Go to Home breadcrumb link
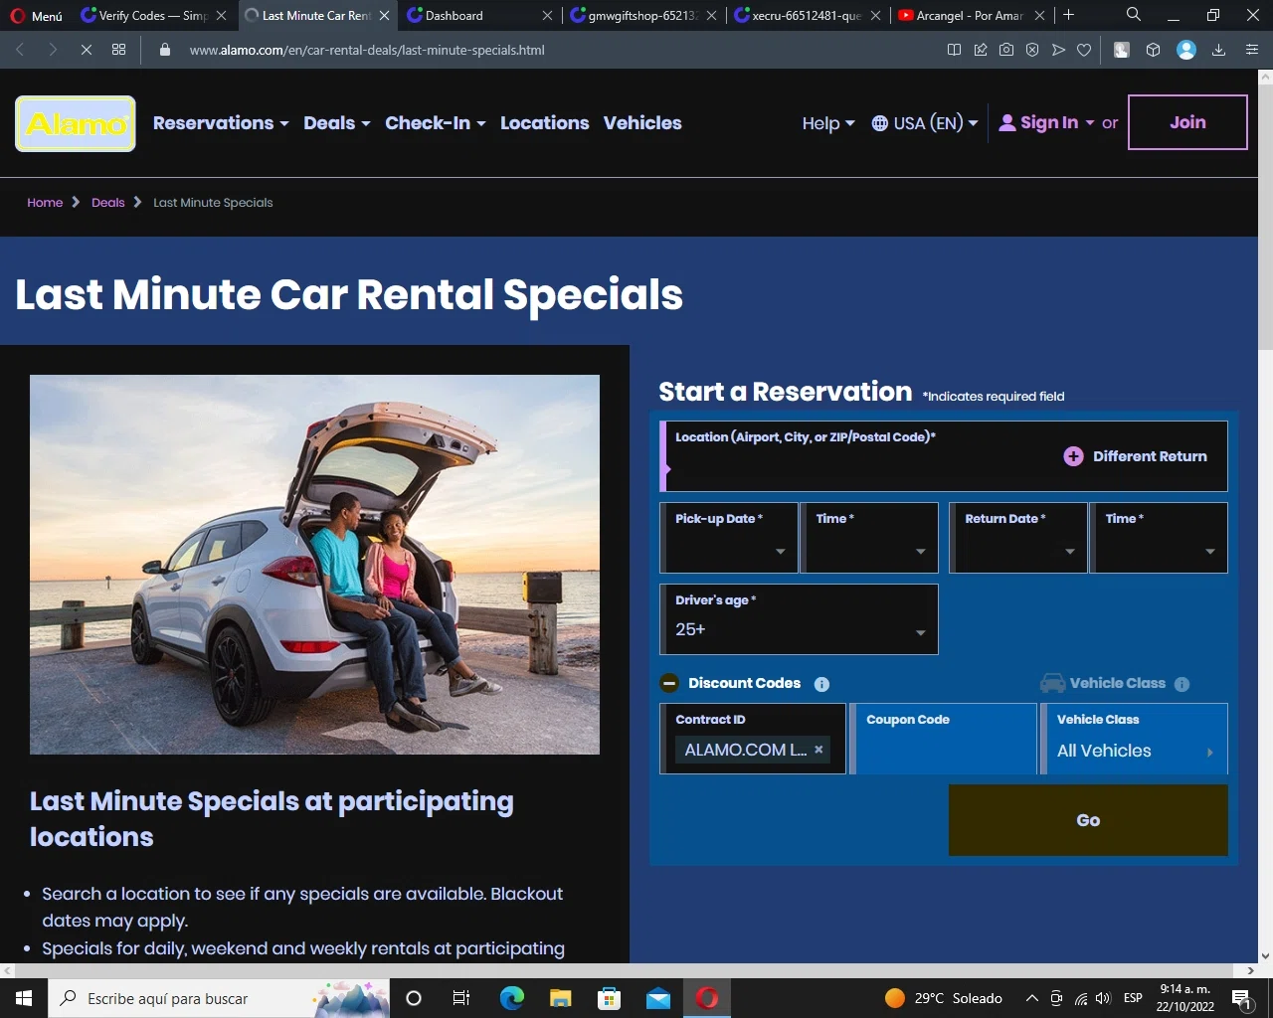1273x1018 pixels. (45, 203)
